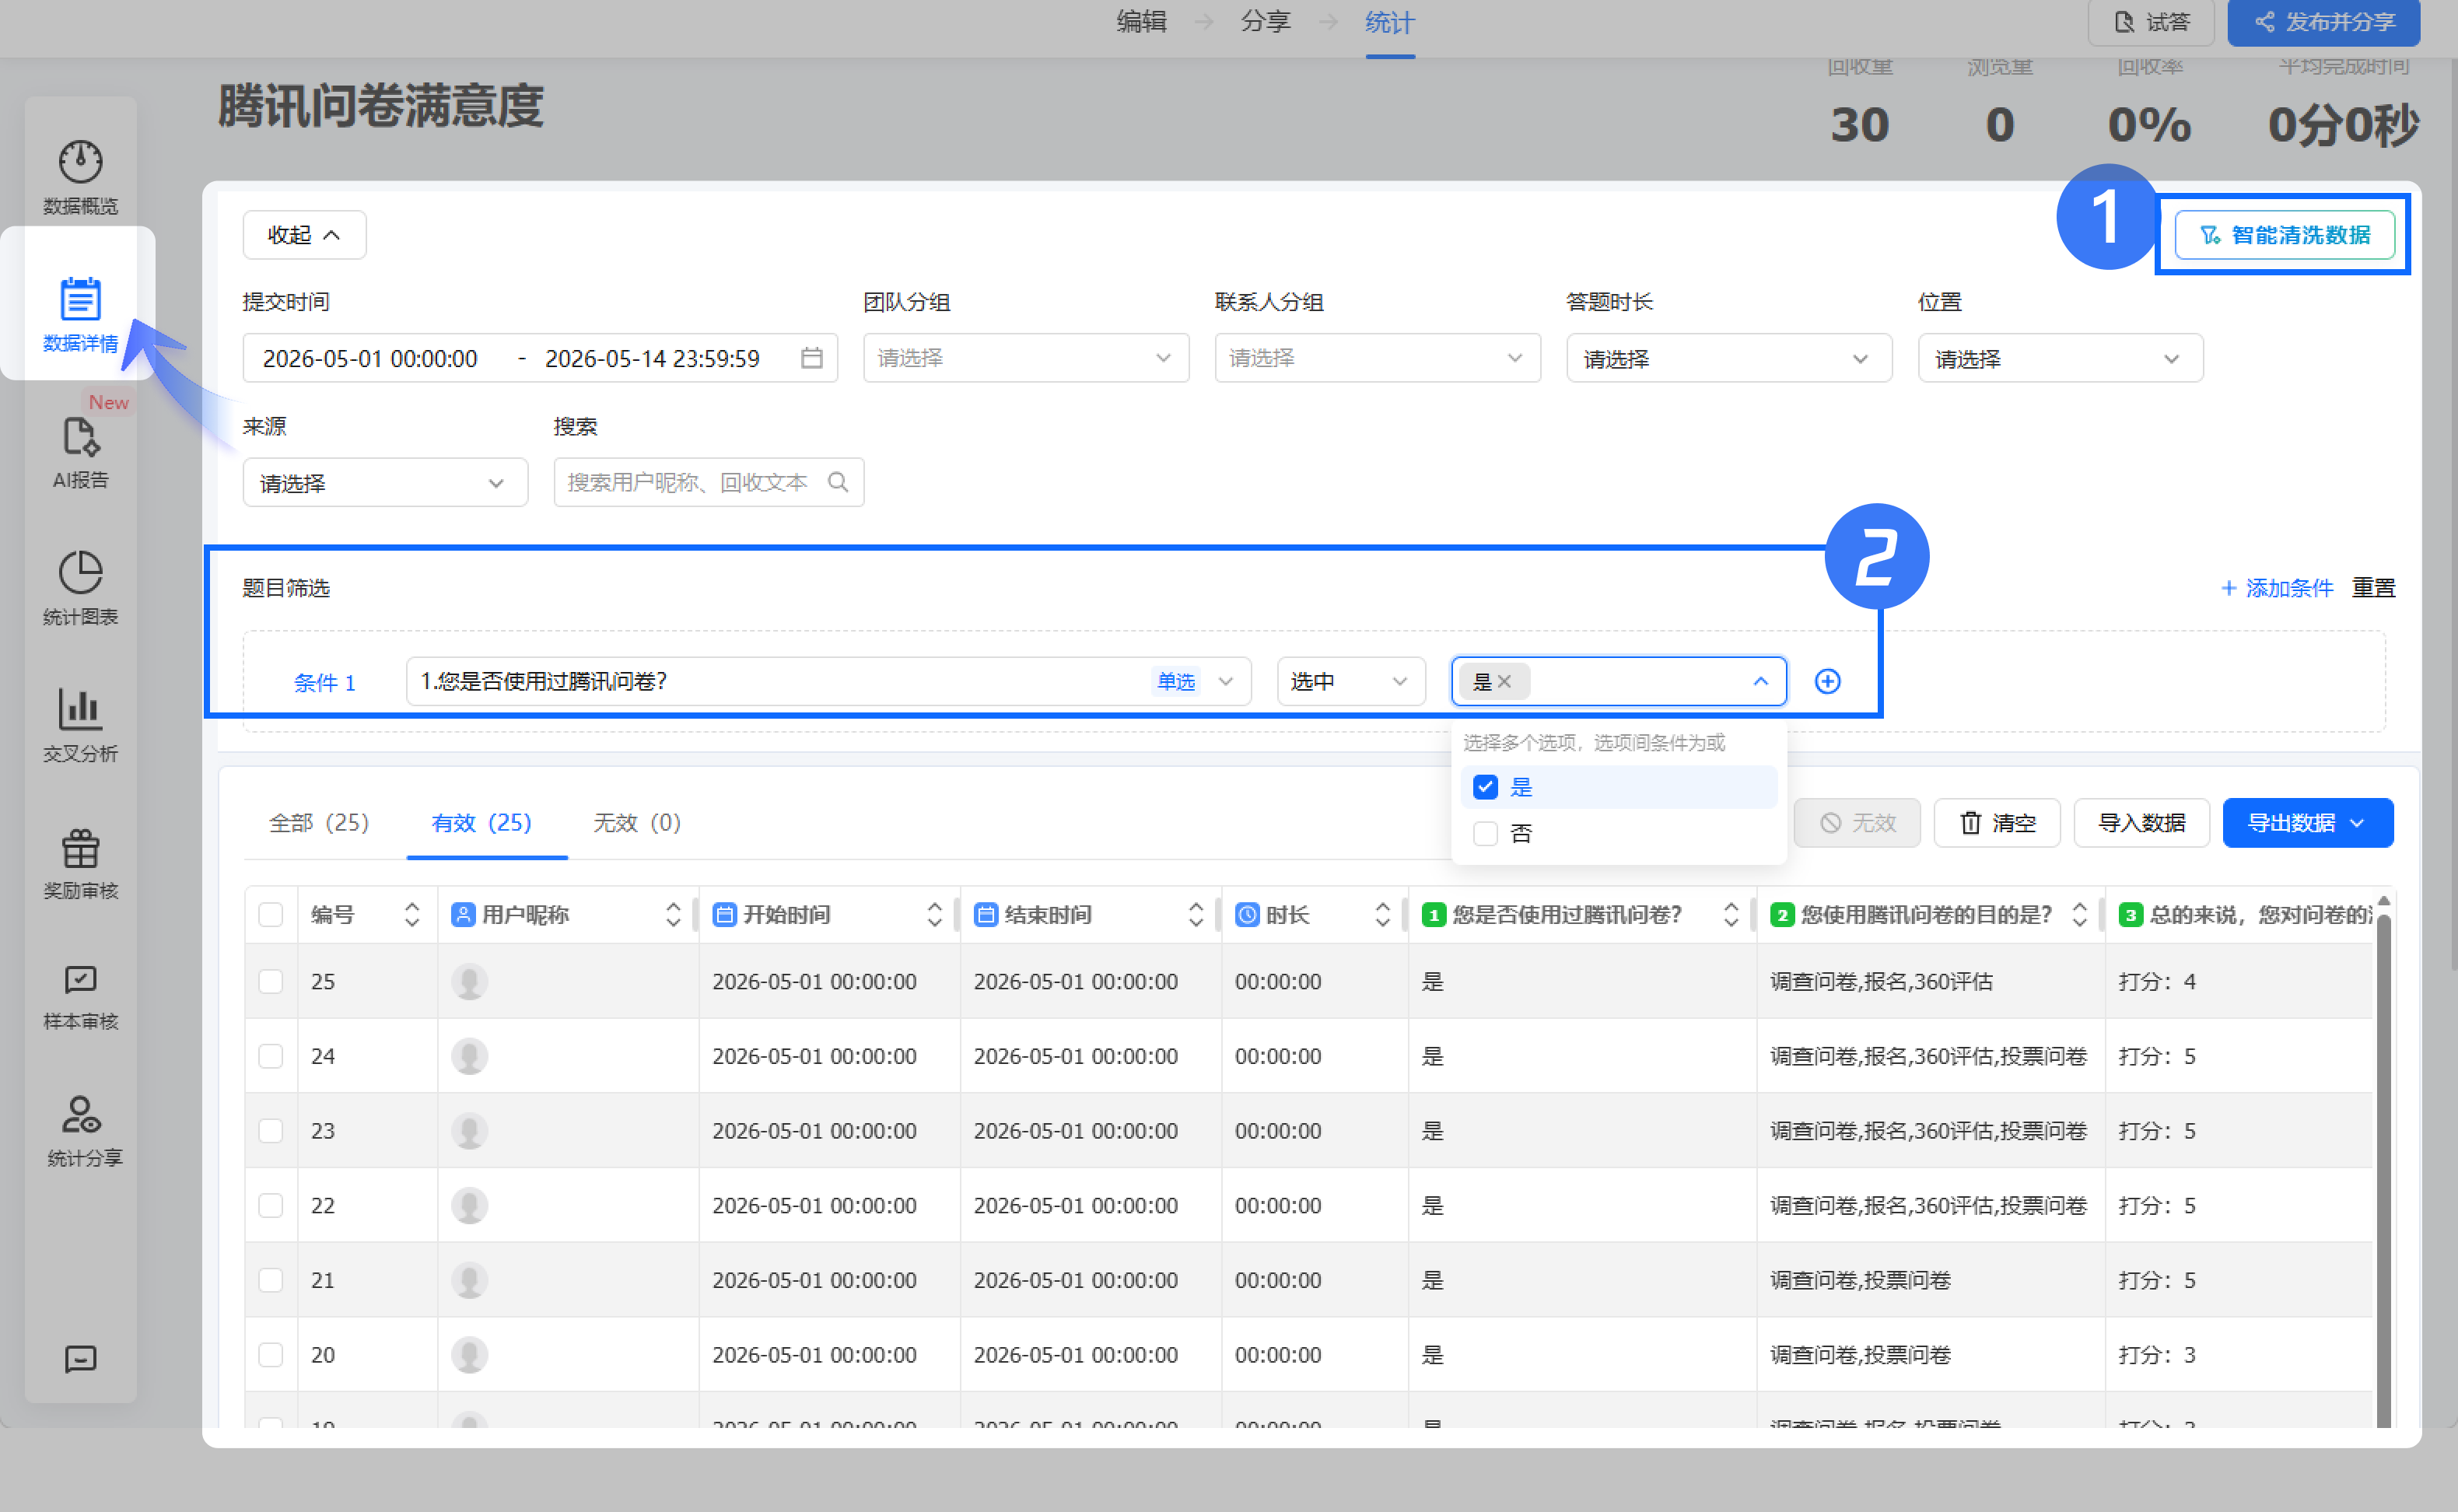Image resolution: width=2458 pixels, height=1512 pixels.
Task: Open the 奖励审核 gift icon
Action: 80,848
